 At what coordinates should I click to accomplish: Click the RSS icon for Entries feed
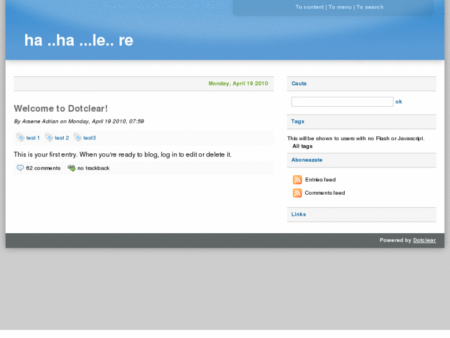297,180
